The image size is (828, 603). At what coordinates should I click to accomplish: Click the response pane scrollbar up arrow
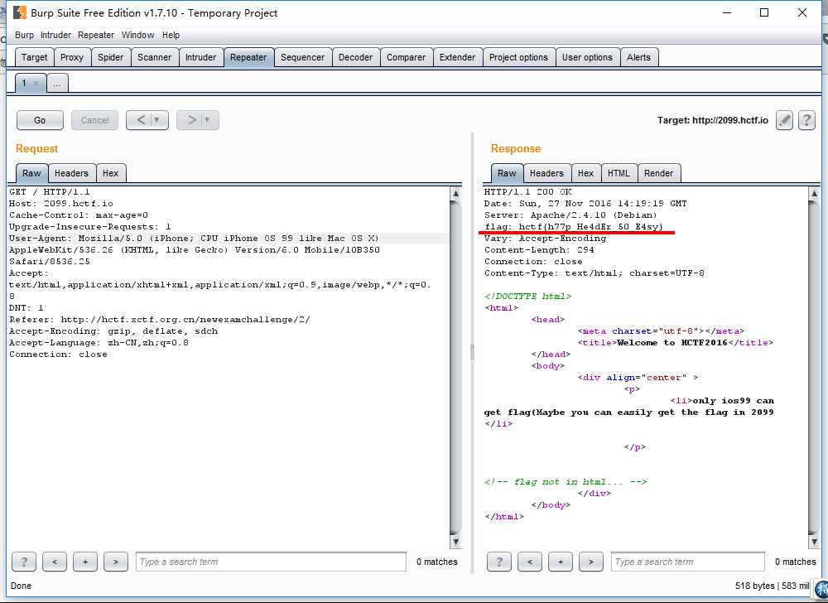pyautogui.click(x=814, y=193)
